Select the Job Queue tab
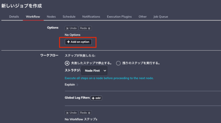Image resolution: width=221 pixels, height=123 pixels. (161, 17)
